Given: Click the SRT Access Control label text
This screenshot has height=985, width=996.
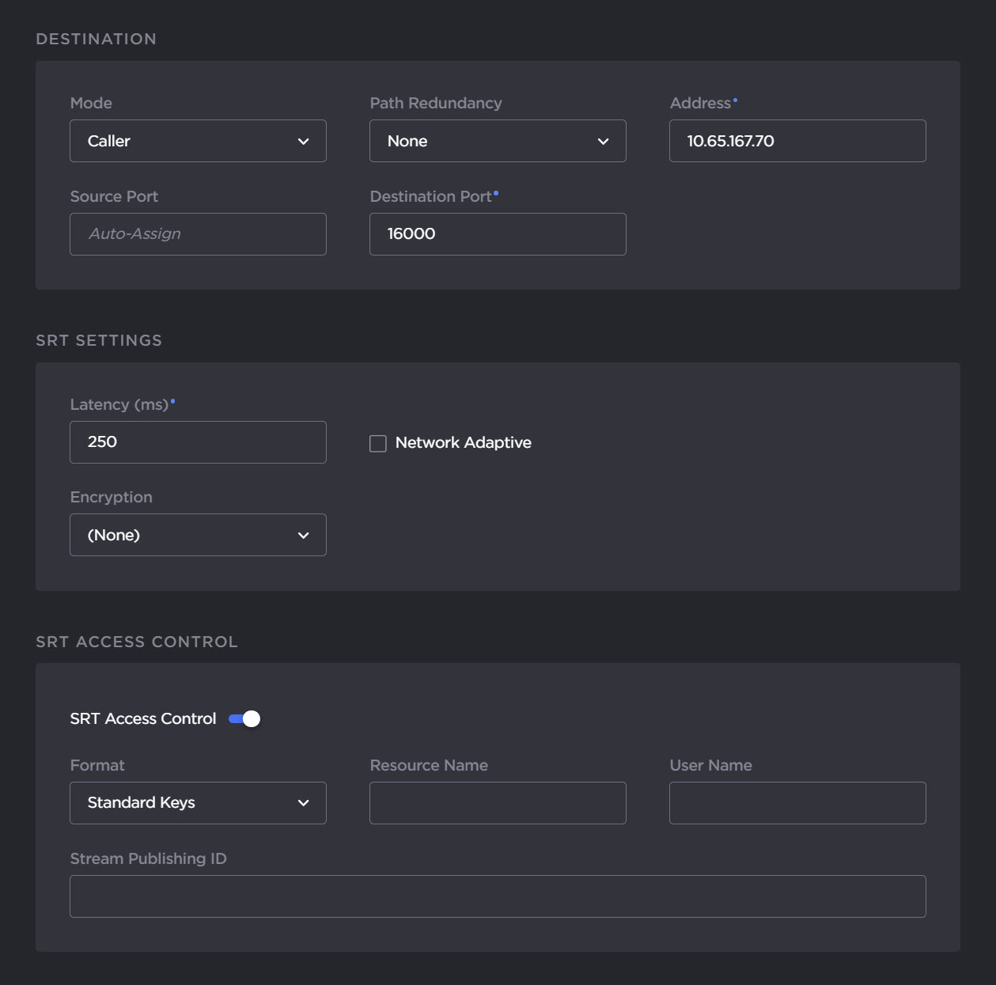Looking at the screenshot, I should pos(142,718).
